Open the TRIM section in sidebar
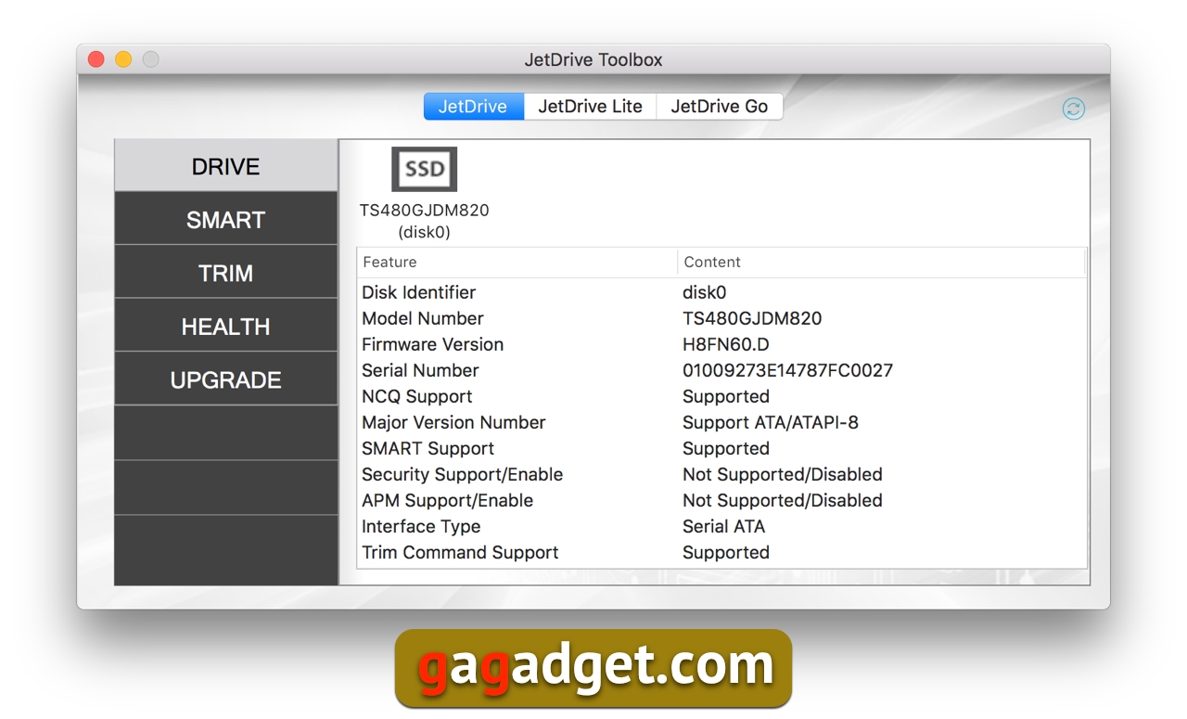Screen dimensions: 1187x719 pyautogui.click(x=226, y=273)
